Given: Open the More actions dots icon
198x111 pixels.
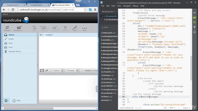Looking at the screenshot, I should pos(84,29).
